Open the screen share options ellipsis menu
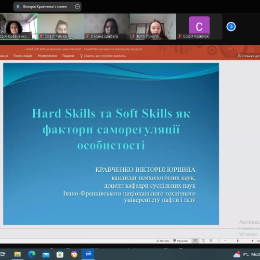 coord(77,7)
